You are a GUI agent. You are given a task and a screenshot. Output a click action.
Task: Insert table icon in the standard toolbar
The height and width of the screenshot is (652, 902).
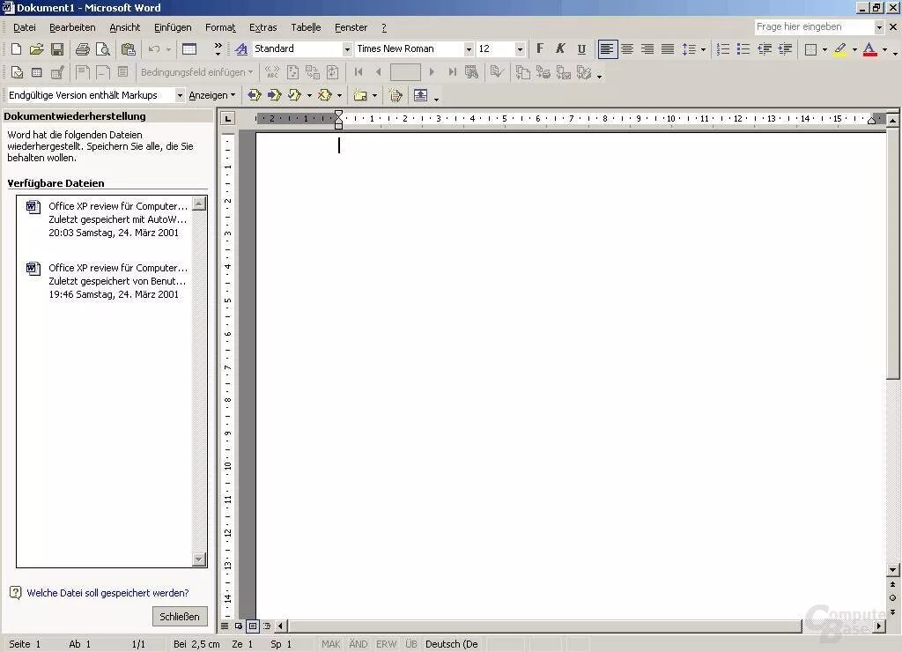(x=189, y=49)
